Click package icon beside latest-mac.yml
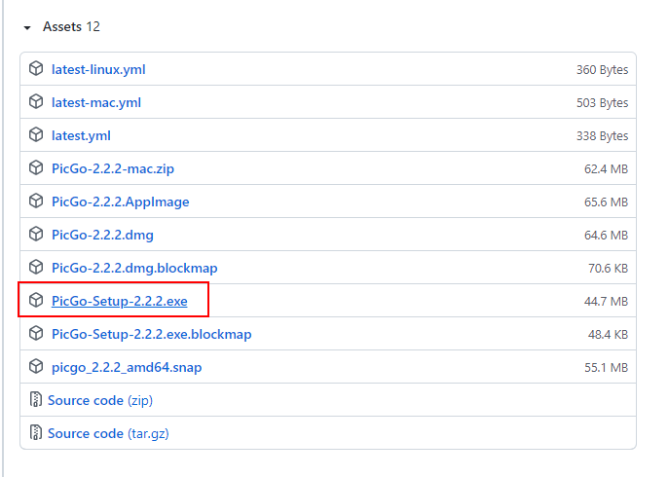Screen dimensions: 668x477 (36, 102)
